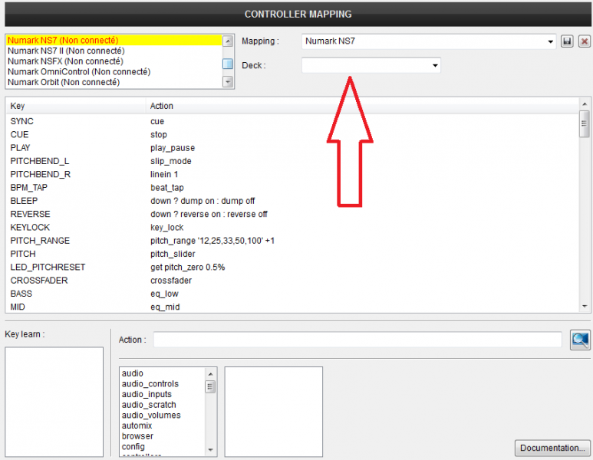Select Numark NSFX (Non connecté) device

(114, 61)
